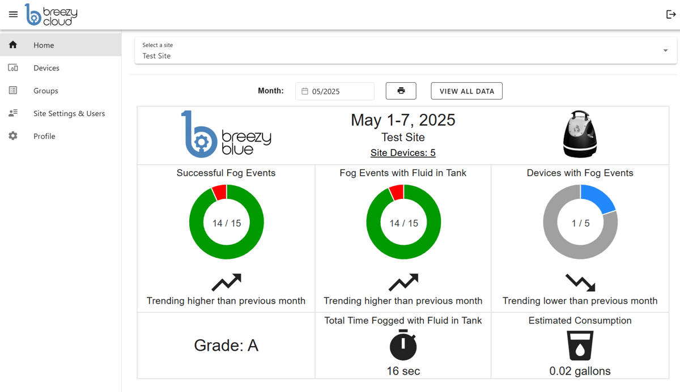680x392 pixels.
Task: Click the upward trend arrow under Successful Fog Events
Action: pyautogui.click(x=226, y=282)
